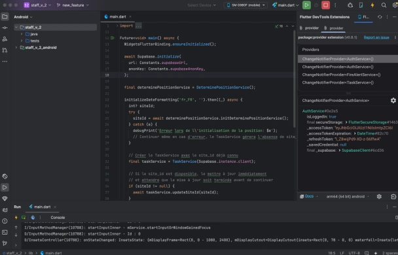Viewport: 398px width, 255px height.
Task: Open the Project tool window icon
Action: [x=5, y=17]
